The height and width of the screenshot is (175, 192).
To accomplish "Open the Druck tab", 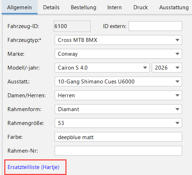I will click(x=140, y=7).
